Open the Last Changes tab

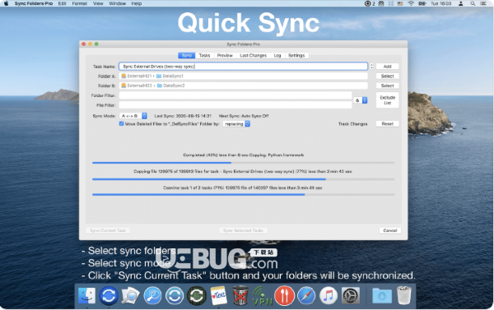click(254, 55)
